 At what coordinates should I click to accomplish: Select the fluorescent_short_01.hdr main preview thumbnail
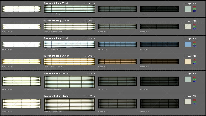pos(70,82)
